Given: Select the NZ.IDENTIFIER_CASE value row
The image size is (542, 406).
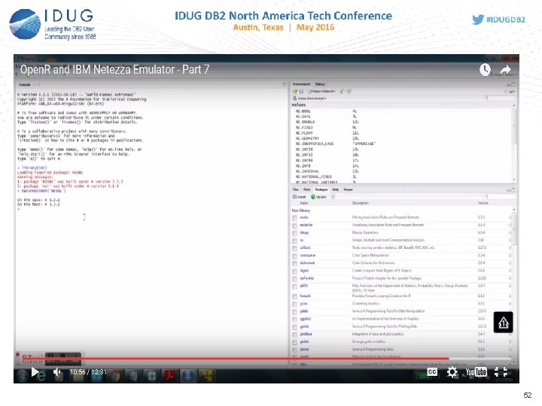Looking at the screenshot, I should click(x=402, y=144).
